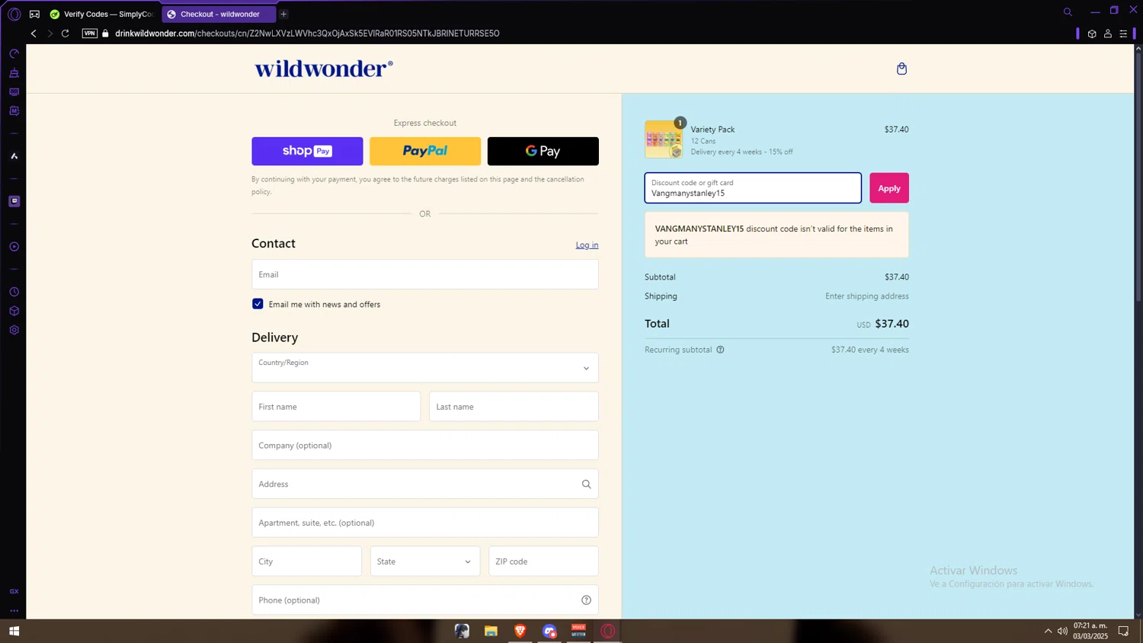1143x643 pixels.
Task: Focus the Email input field
Action: [x=425, y=274]
